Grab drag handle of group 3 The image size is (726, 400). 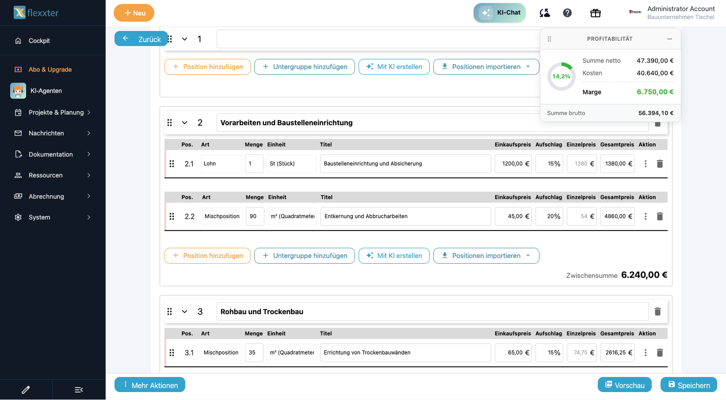click(x=169, y=312)
